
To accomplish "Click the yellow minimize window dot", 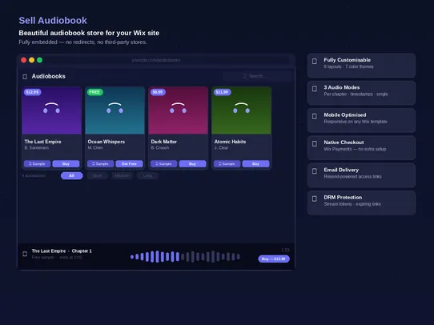I will point(31,60).
